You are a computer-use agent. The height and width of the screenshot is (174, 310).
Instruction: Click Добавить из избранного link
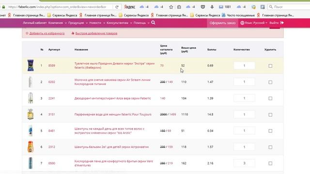click(x=47, y=33)
